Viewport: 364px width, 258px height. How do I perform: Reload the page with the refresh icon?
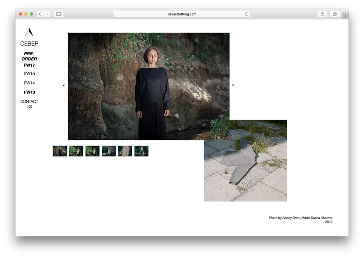click(247, 14)
